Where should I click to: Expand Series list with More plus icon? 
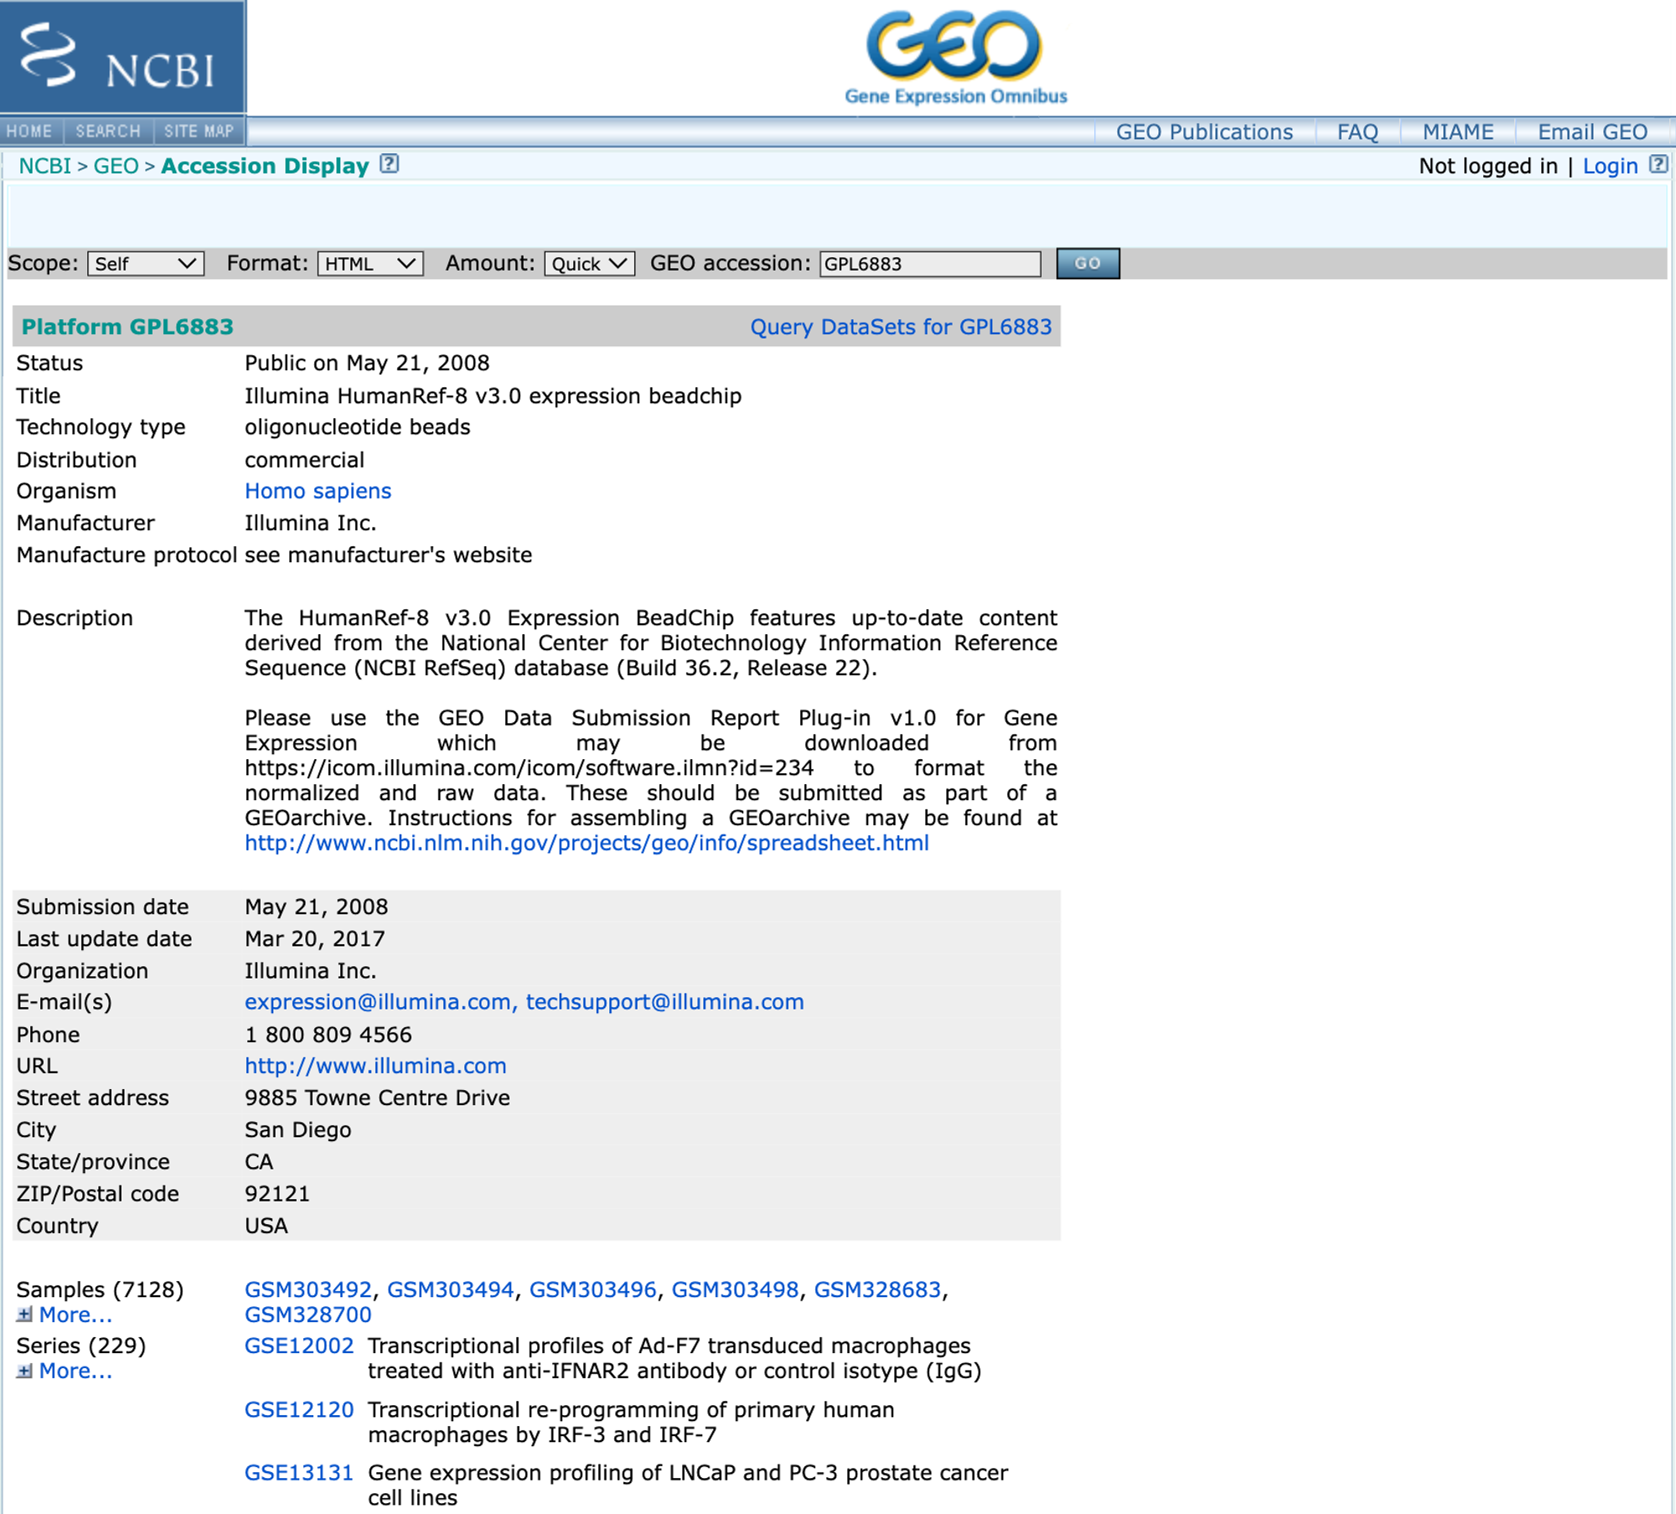[24, 1371]
